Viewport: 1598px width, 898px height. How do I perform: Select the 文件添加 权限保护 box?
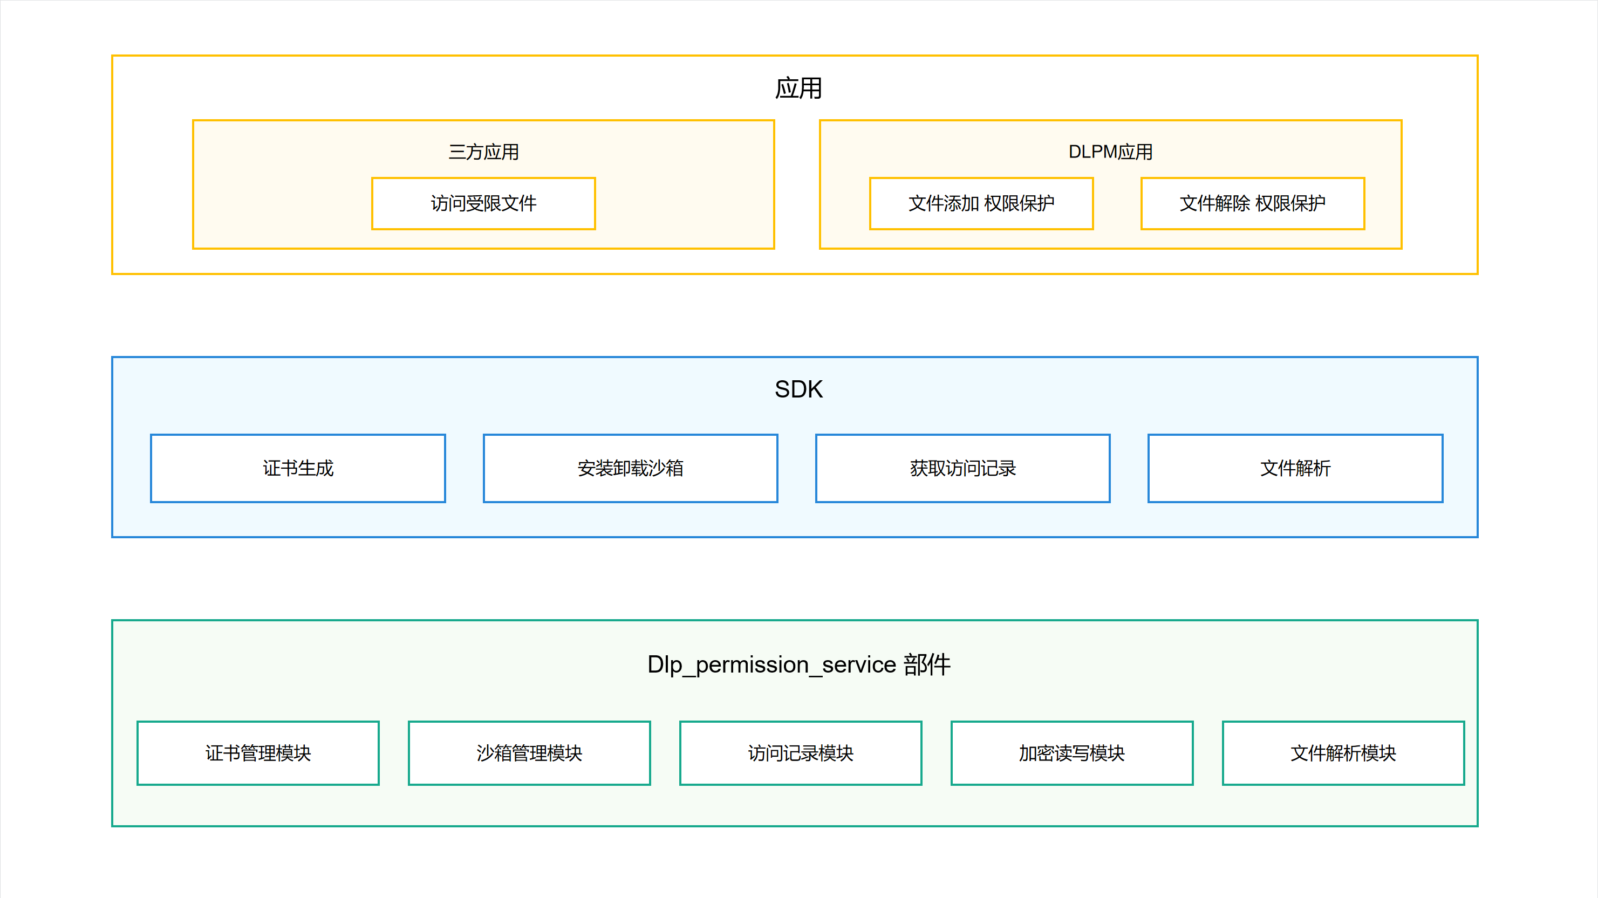(x=981, y=203)
